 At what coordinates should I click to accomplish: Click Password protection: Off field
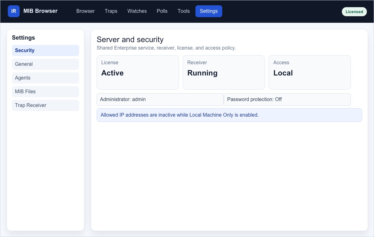287,99
